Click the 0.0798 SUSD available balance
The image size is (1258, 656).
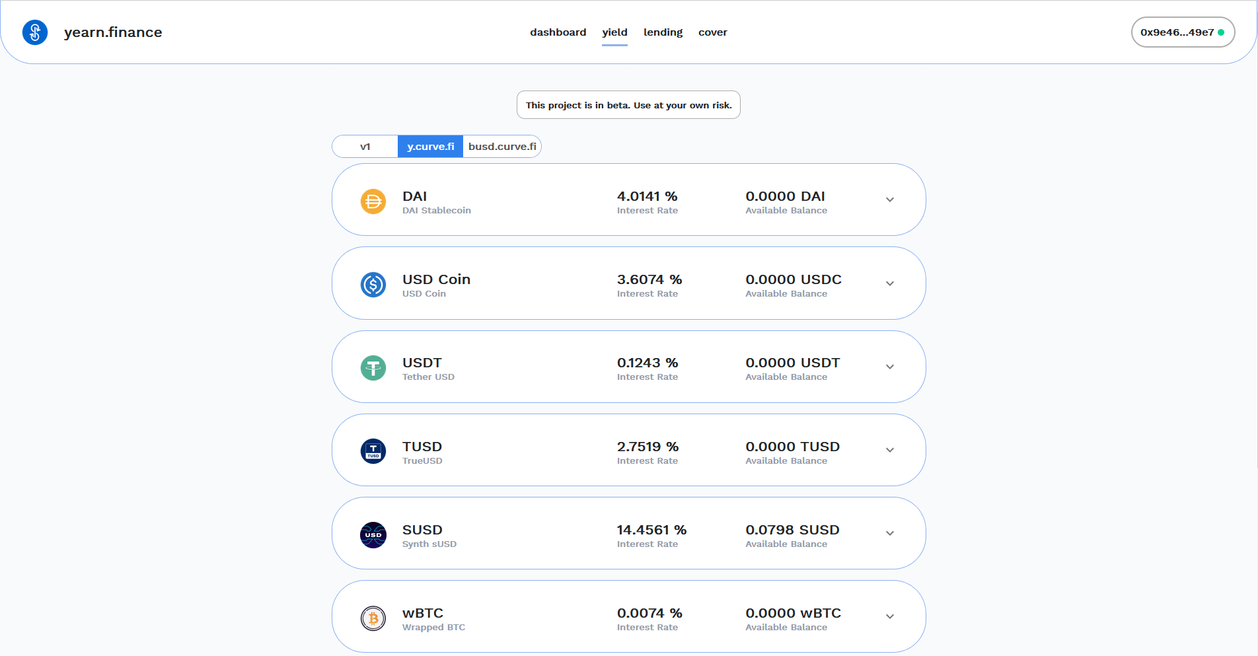click(792, 530)
